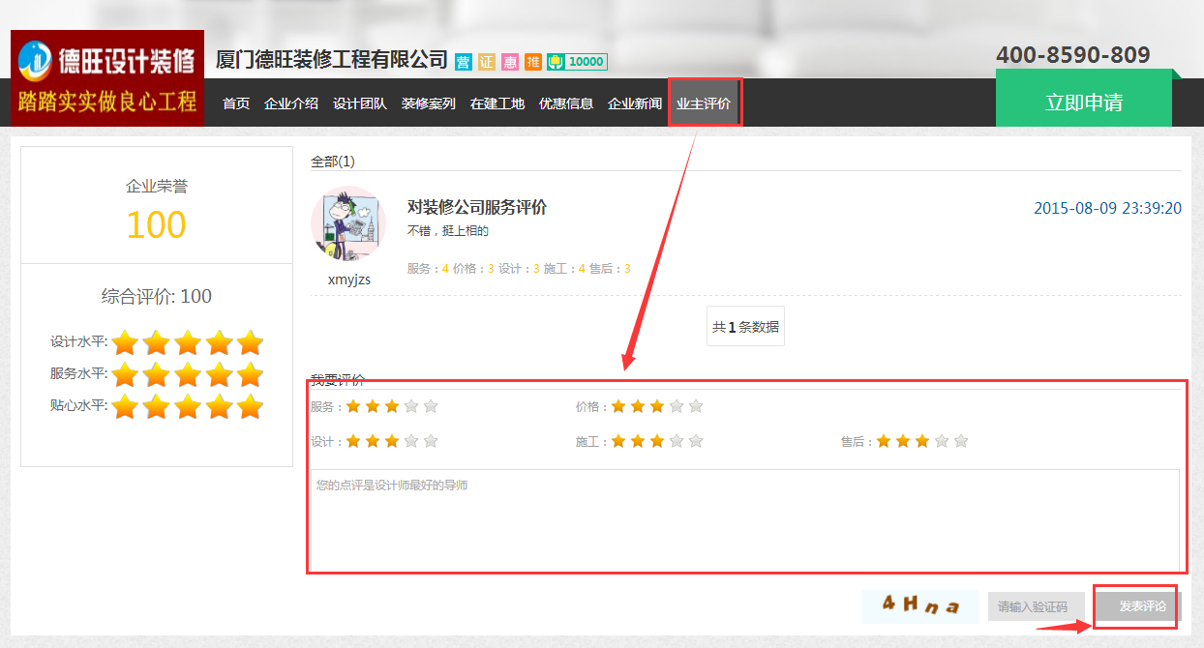This screenshot has width=1204, height=648.
Task: Click the pink 惠 discount badge
Action: (510, 62)
